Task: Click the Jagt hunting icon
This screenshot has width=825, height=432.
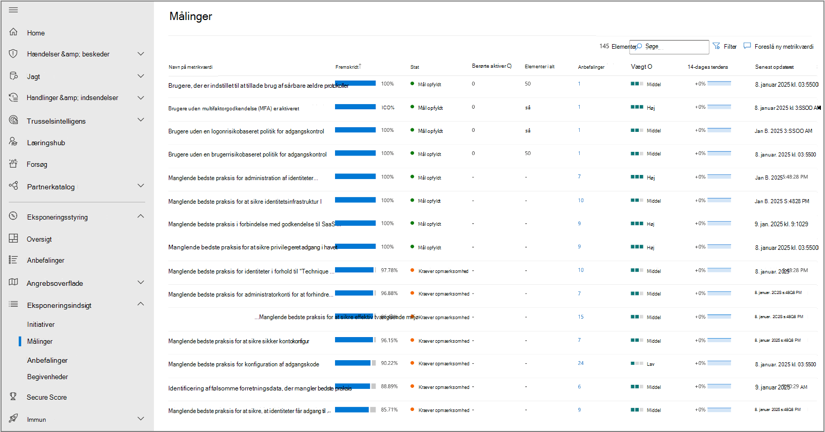Action: [x=13, y=76]
